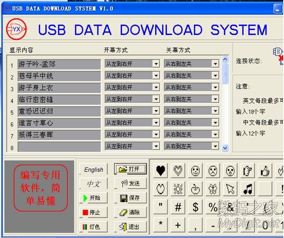Click text field containing 游子吟-孟郊
This screenshot has height=238, width=284.
tap(59, 64)
